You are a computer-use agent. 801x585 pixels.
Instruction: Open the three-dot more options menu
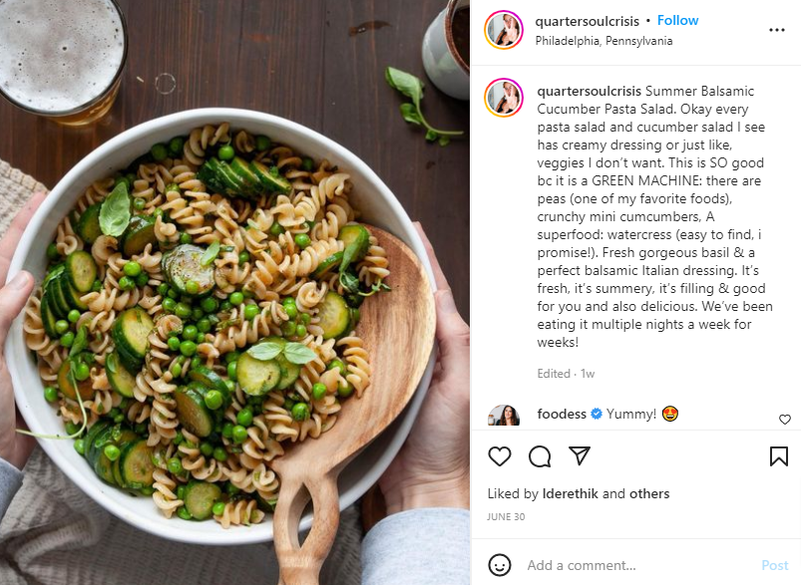click(x=776, y=30)
